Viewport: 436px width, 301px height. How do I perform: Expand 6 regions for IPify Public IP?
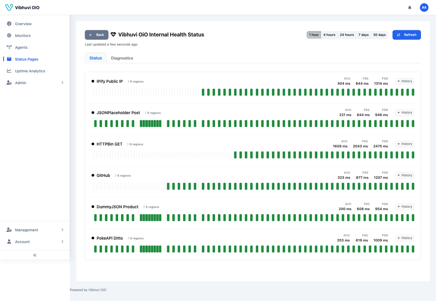(136, 81)
